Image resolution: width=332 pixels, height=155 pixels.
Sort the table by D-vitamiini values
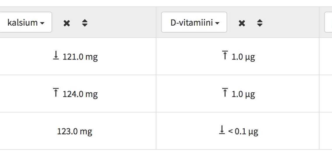click(x=260, y=23)
